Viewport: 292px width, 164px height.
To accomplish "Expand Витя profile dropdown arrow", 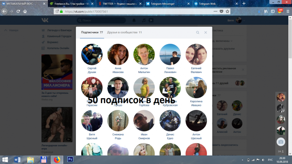I will (244, 20).
